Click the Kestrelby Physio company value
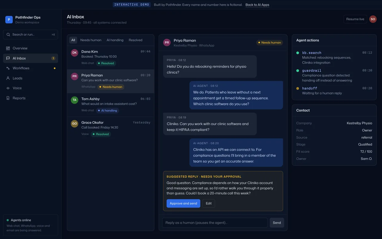Viewport: 382px width, 239px height. click(359, 123)
